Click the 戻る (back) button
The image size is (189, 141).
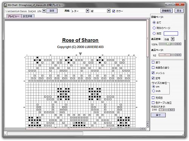(179, 11)
